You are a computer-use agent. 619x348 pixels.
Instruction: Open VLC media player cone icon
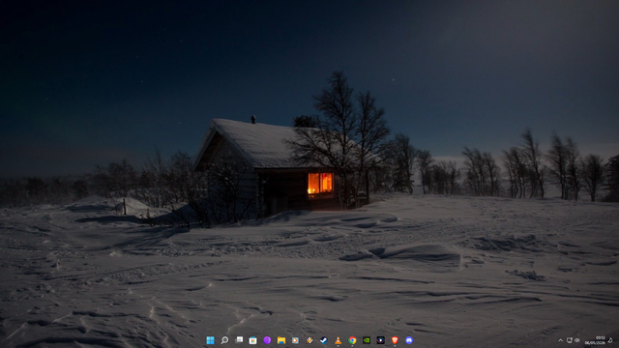pyautogui.click(x=338, y=340)
